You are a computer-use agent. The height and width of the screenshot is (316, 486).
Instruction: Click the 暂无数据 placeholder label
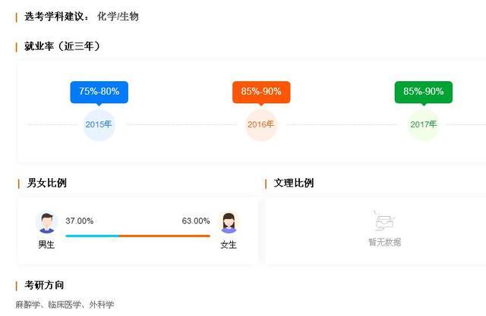click(x=384, y=242)
